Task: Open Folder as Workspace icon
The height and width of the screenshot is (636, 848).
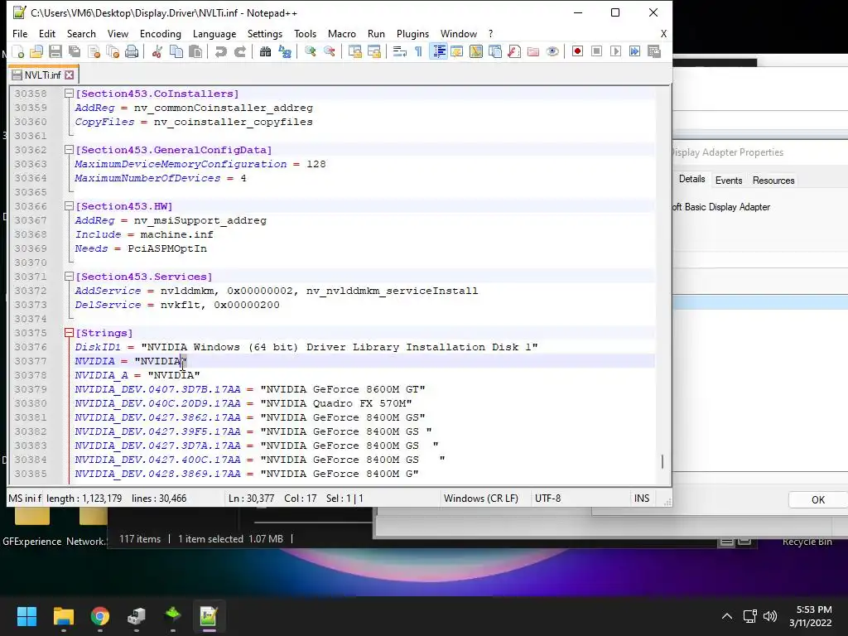Action: click(x=533, y=51)
